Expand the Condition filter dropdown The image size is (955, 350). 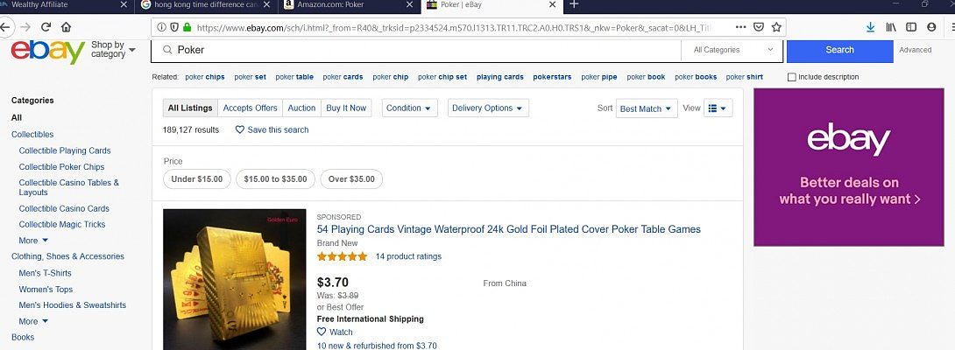(410, 108)
